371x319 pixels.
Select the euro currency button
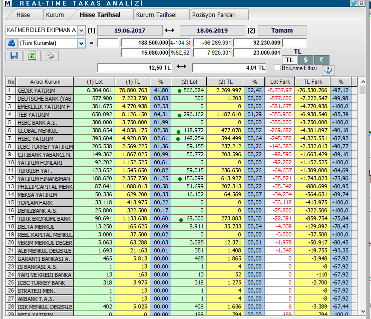tap(321, 60)
